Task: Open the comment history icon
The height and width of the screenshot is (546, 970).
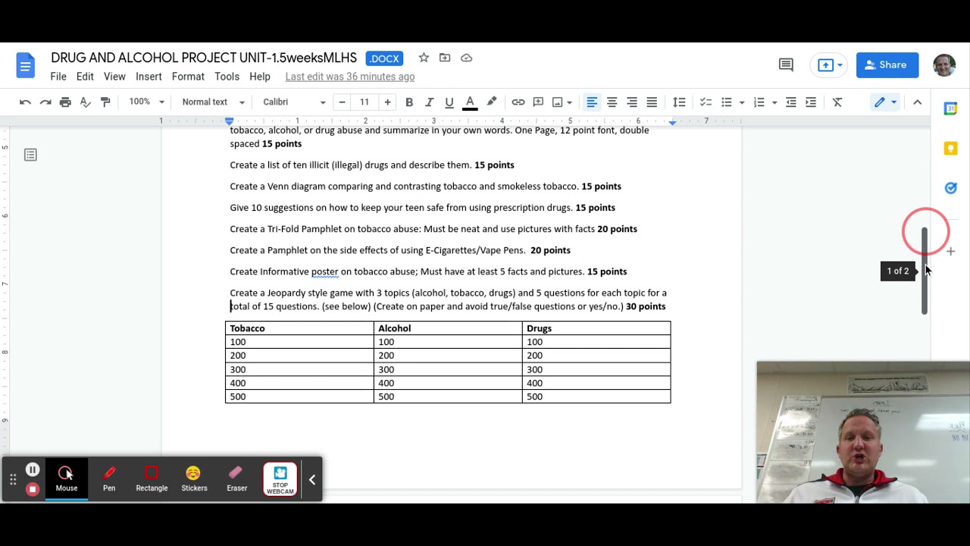Action: click(786, 65)
